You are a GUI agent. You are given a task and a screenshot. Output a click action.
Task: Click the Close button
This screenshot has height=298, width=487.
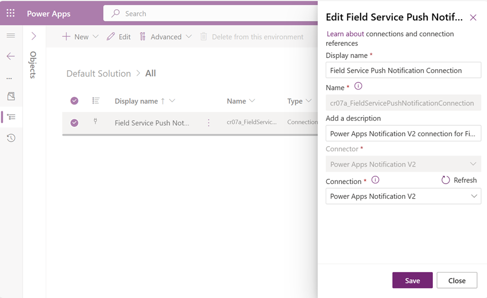[x=457, y=280]
